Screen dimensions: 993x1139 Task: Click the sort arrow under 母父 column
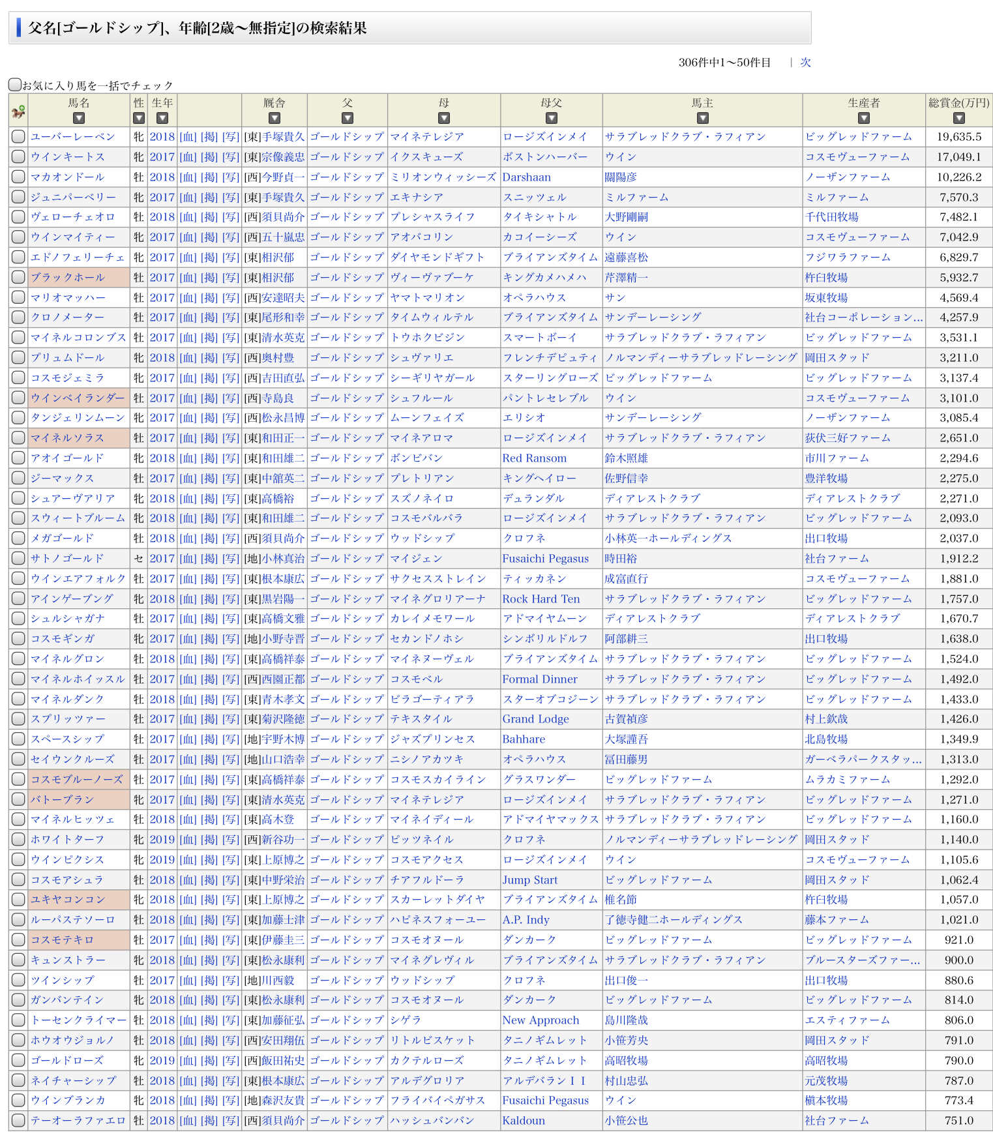(552, 118)
